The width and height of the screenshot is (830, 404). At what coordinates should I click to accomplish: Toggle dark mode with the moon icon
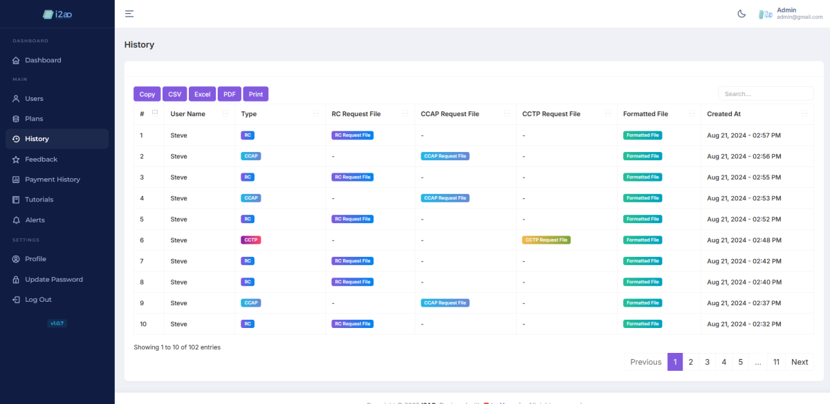pyautogui.click(x=741, y=14)
